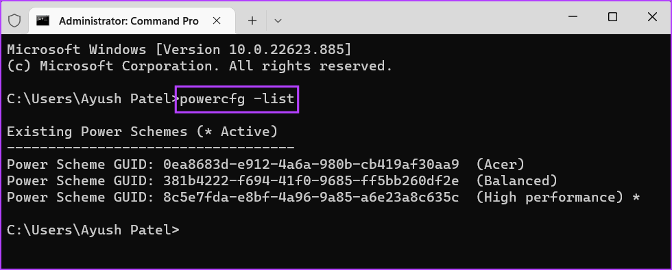Click the (Balanced) scheme label

tap(517, 180)
